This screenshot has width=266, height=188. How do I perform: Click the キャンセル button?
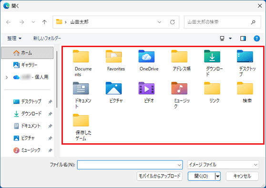[x=242, y=176]
